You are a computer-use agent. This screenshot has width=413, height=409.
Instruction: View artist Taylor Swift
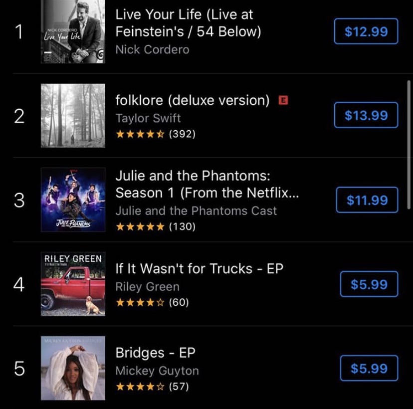click(x=148, y=118)
